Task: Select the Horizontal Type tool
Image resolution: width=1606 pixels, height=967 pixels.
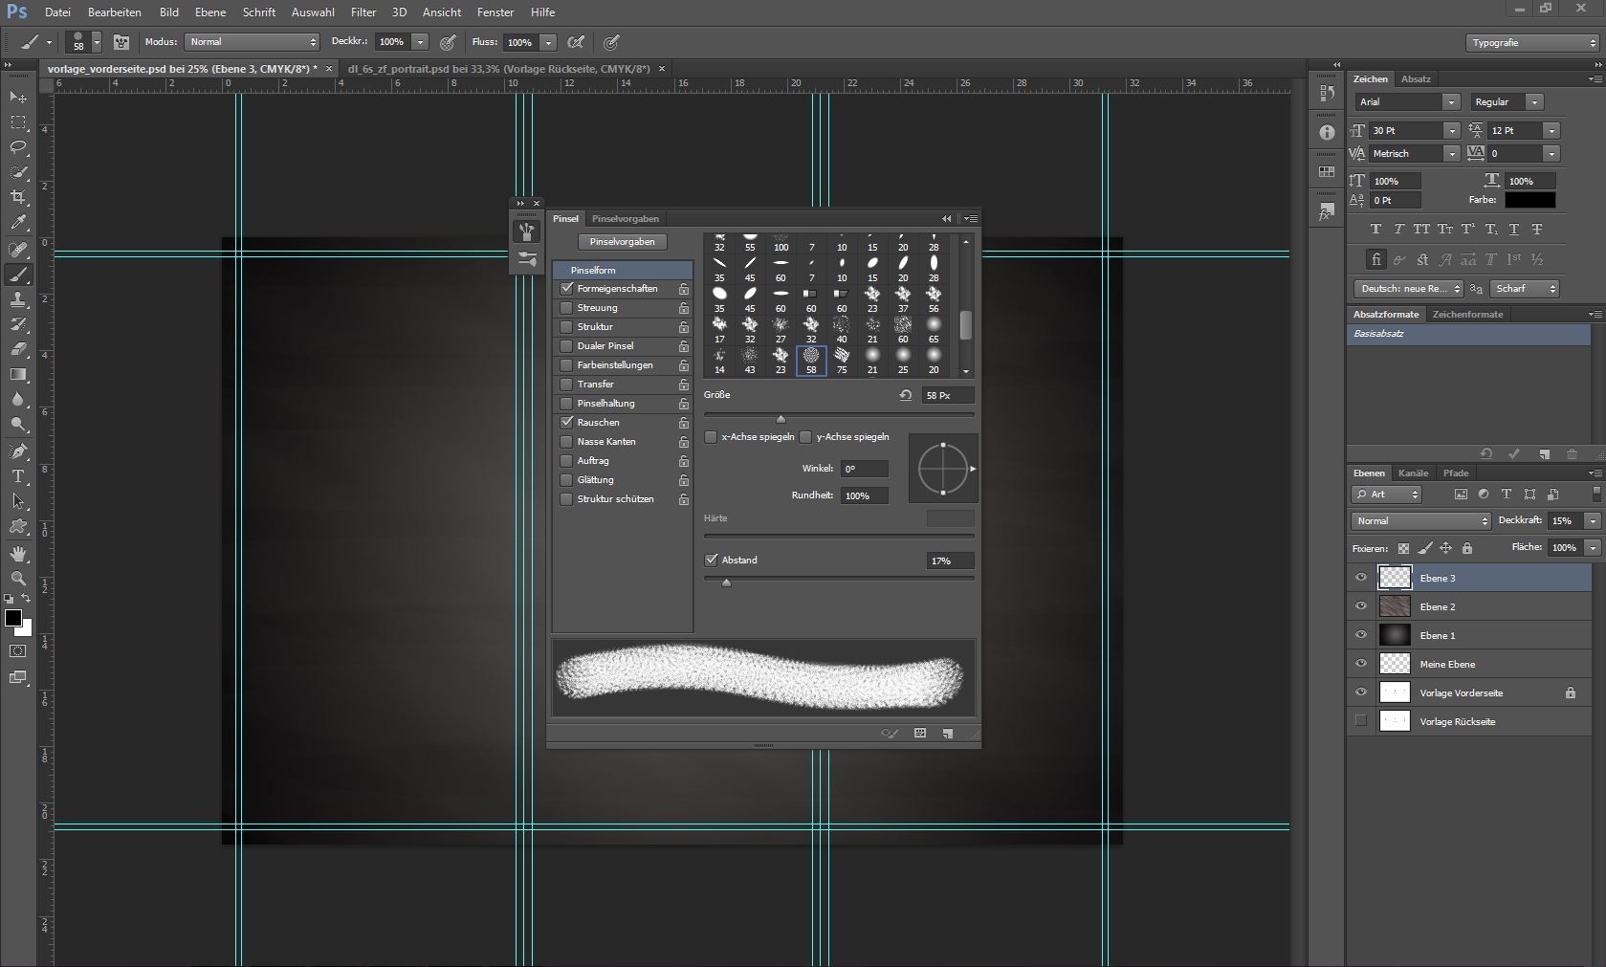Action: (x=18, y=475)
